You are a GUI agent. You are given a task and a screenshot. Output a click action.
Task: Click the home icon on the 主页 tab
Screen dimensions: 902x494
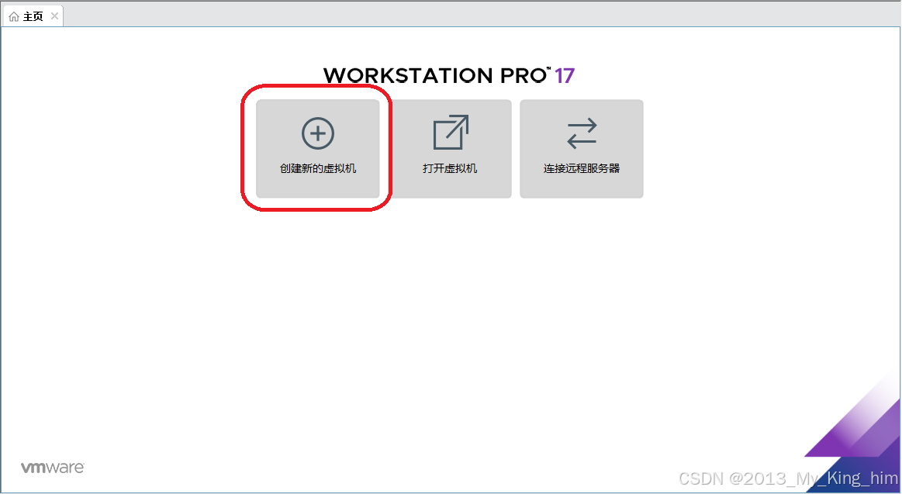coord(14,17)
